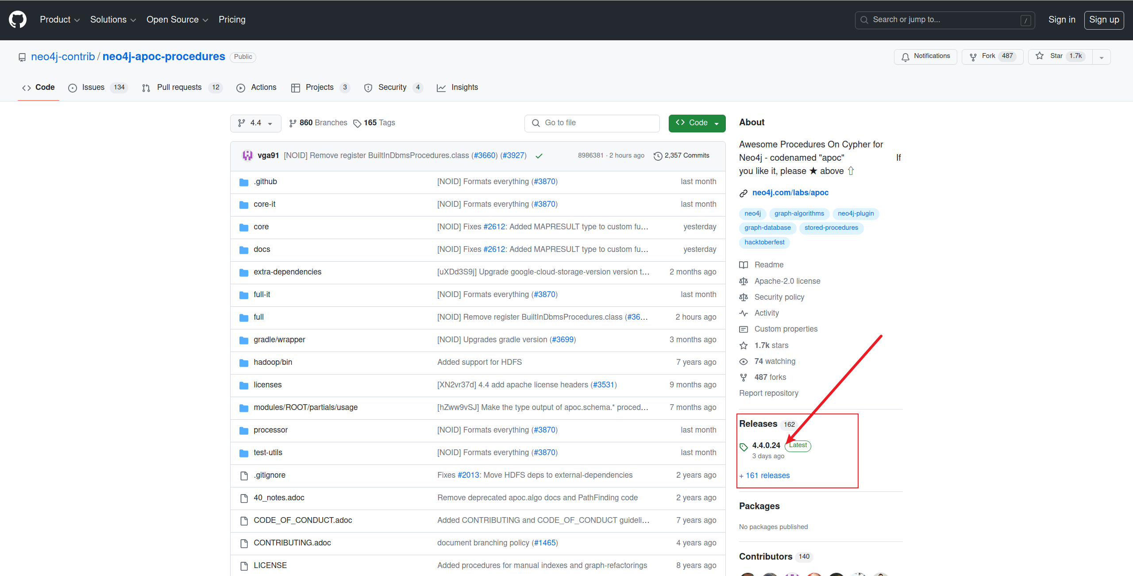Image resolution: width=1133 pixels, height=576 pixels.
Task: Select the graph-algorithms topic tag
Action: point(799,213)
